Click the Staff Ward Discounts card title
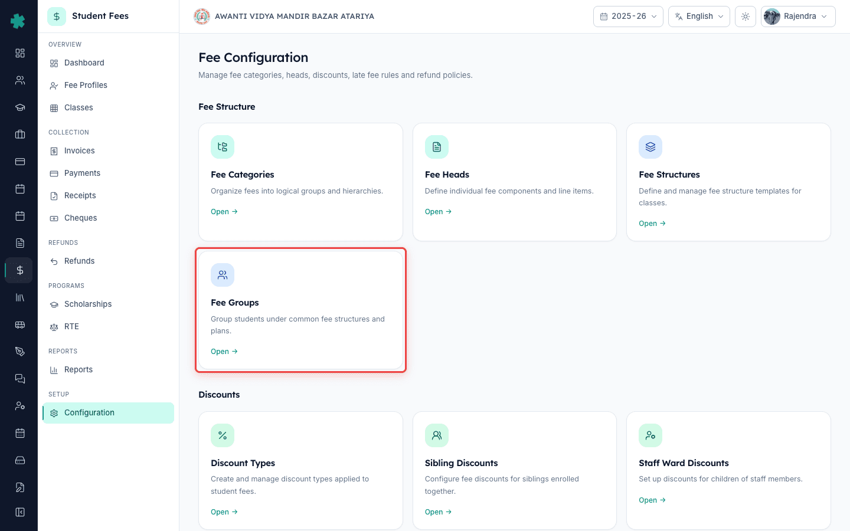The image size is (850, 531). [684, 463]
